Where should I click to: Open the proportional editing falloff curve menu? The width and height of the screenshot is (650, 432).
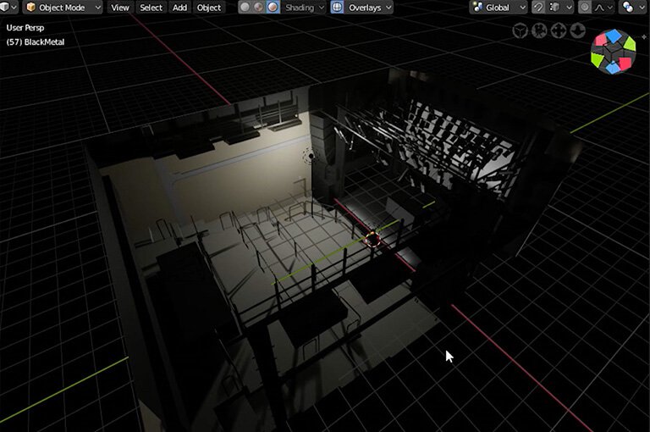[x=605, y=8]
